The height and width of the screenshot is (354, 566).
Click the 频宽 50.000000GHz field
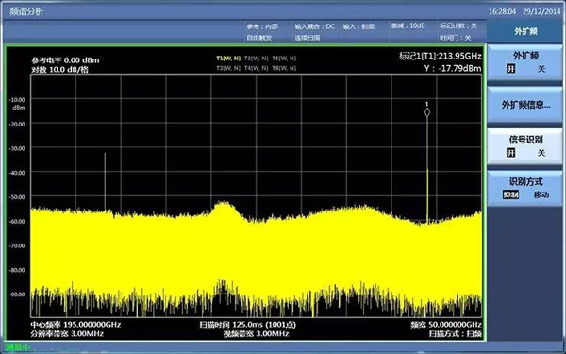point(446,325)
